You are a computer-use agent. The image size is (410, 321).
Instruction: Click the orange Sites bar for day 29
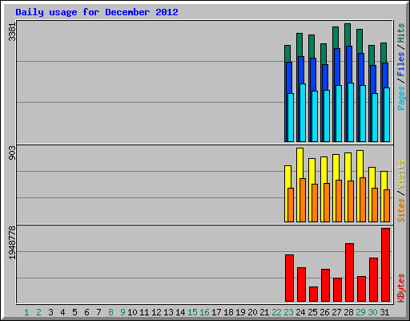363,200
